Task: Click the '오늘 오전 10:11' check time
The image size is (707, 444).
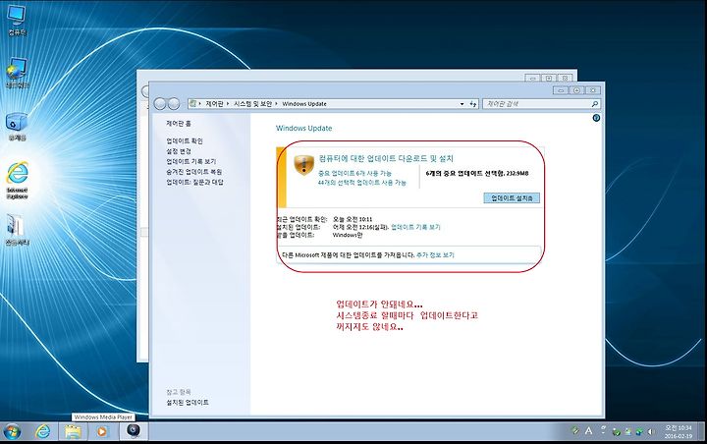Action: (x=353, y=219)
